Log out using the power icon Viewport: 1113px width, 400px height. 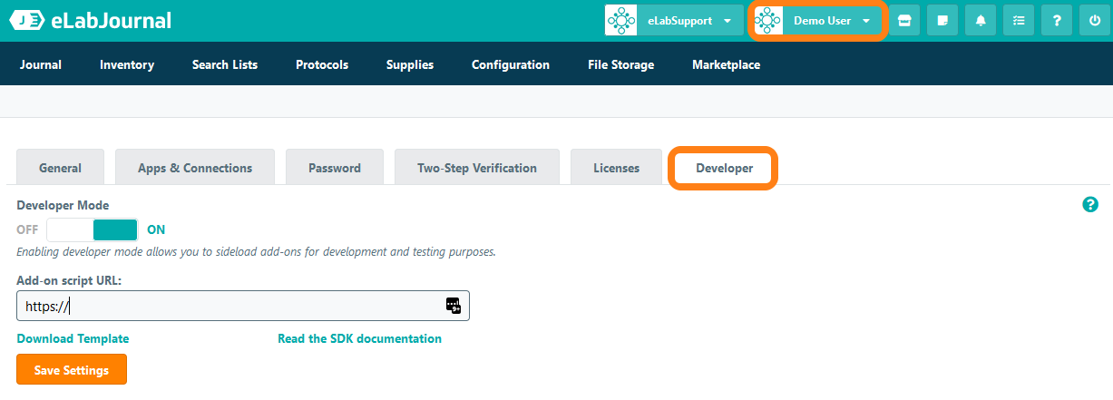coord(1095,21)
